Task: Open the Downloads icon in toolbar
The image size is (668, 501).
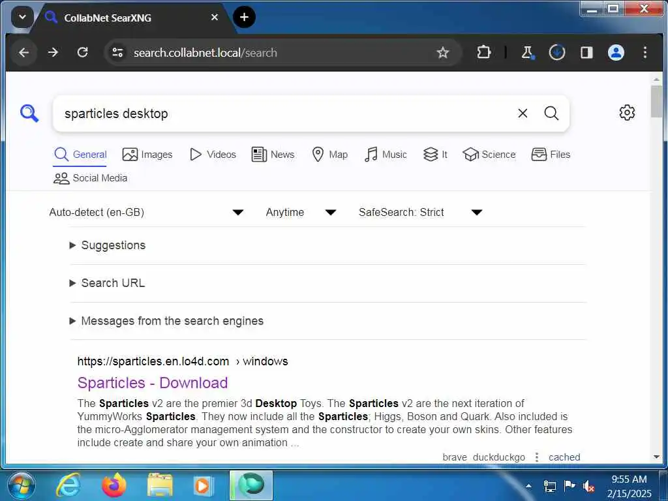Action: coord(557,52)
